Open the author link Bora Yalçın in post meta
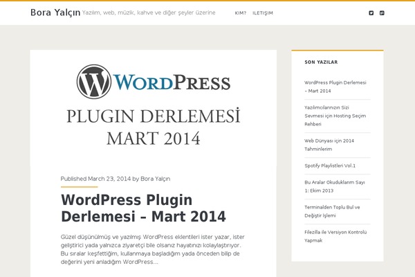 [x=156, y=179]
